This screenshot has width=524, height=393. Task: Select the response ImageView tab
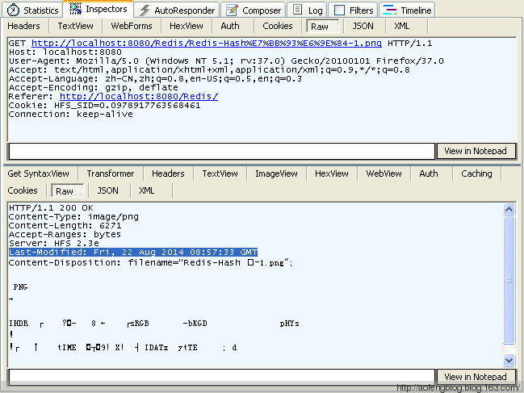pos(276,174)
